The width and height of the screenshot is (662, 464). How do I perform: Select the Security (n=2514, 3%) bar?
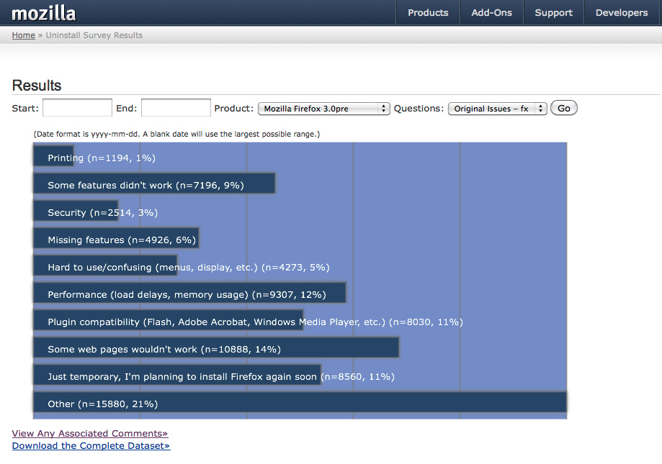(x=76, y=211)
